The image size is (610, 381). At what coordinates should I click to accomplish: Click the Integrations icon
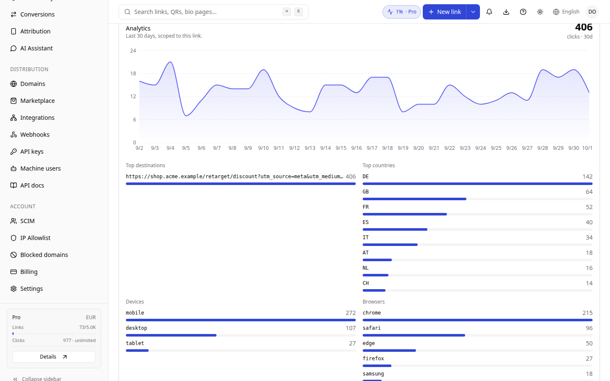click(x=14, y=118)
